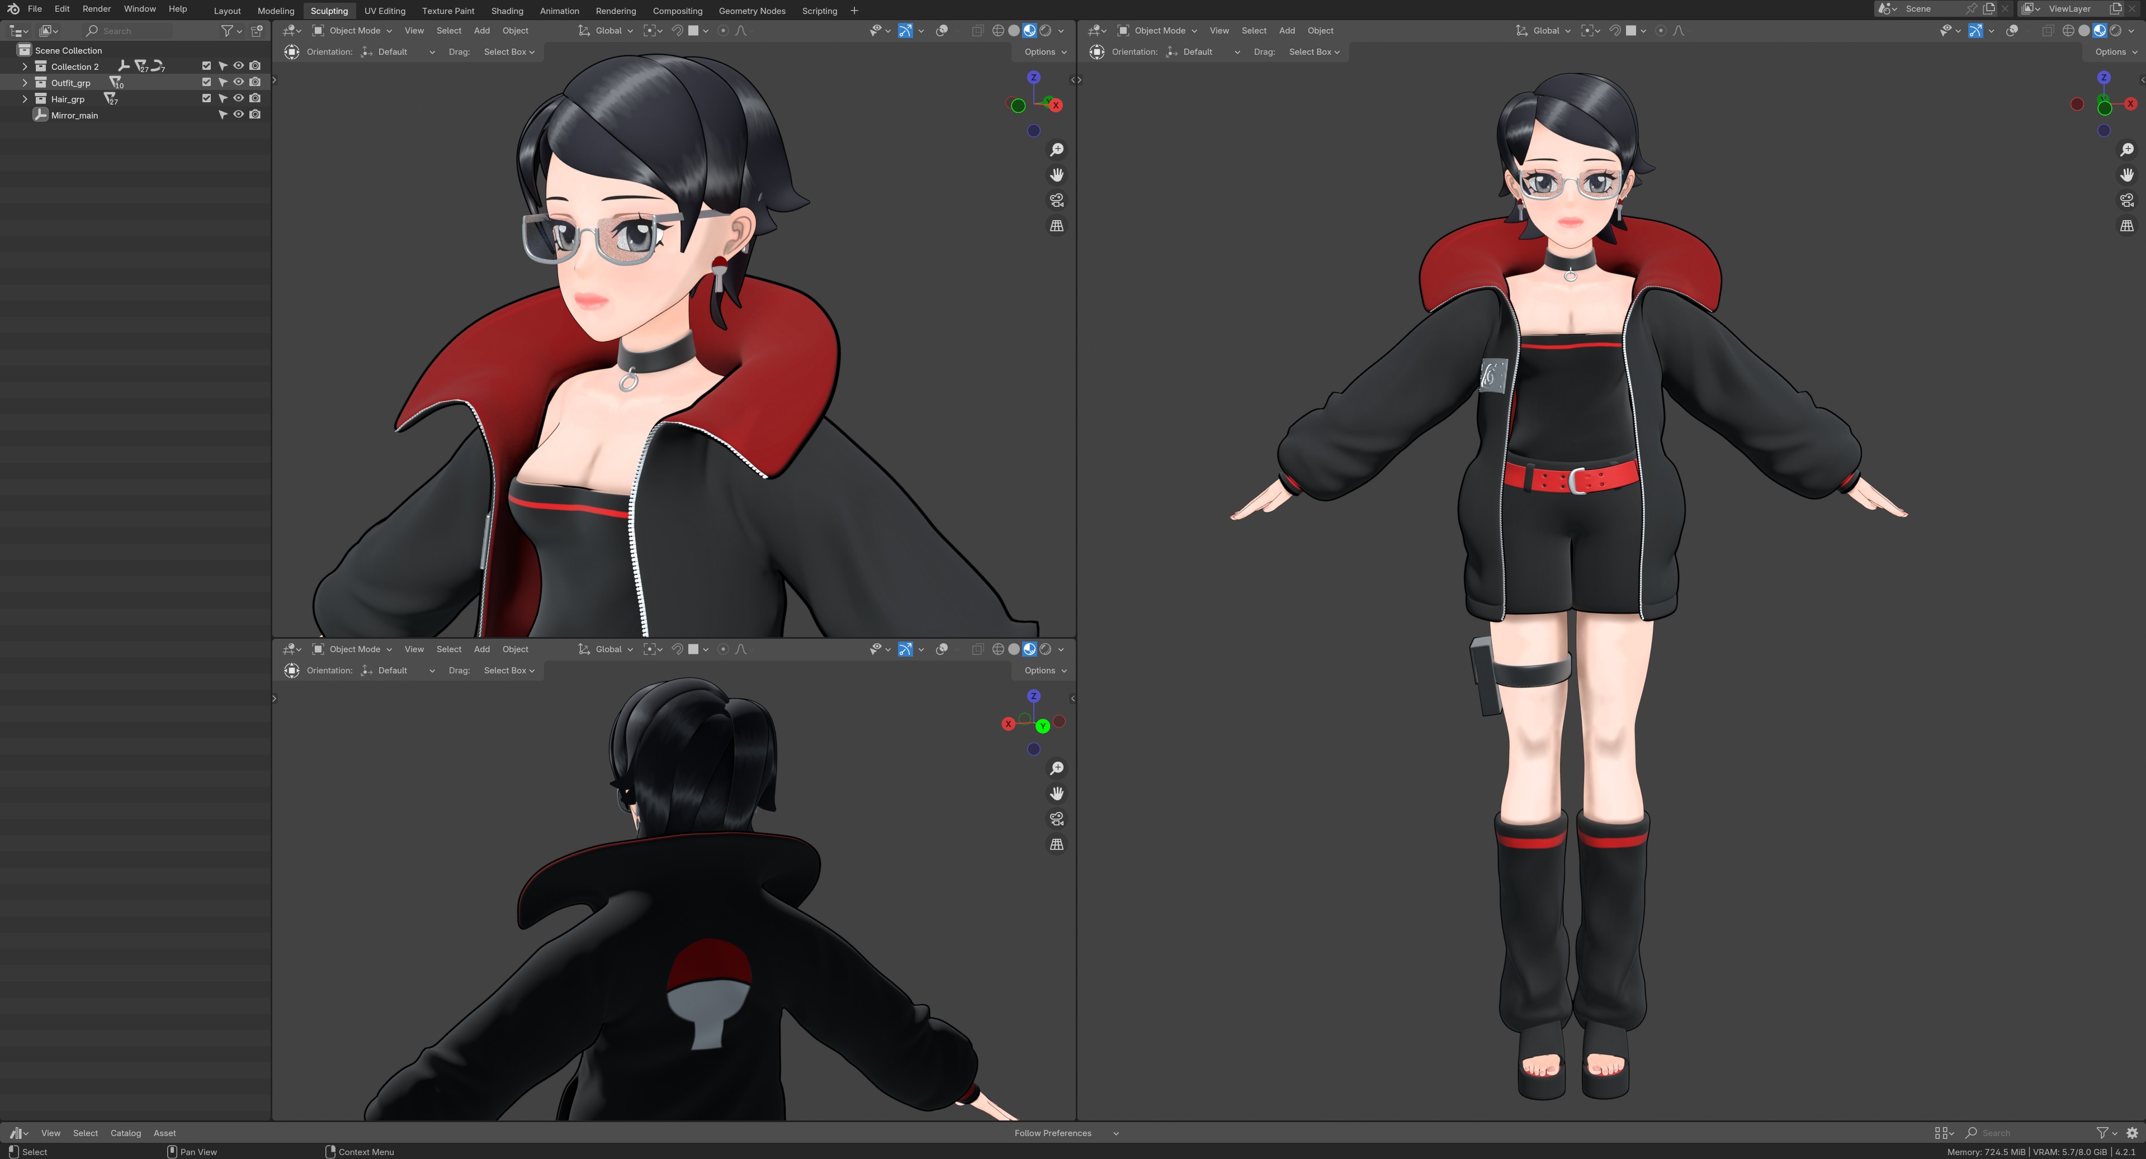Click Z axis on right viewport gizmo
The width and height of the screenshot is (2146, 1159).
pyautogui.click(x=2104, y=78)
